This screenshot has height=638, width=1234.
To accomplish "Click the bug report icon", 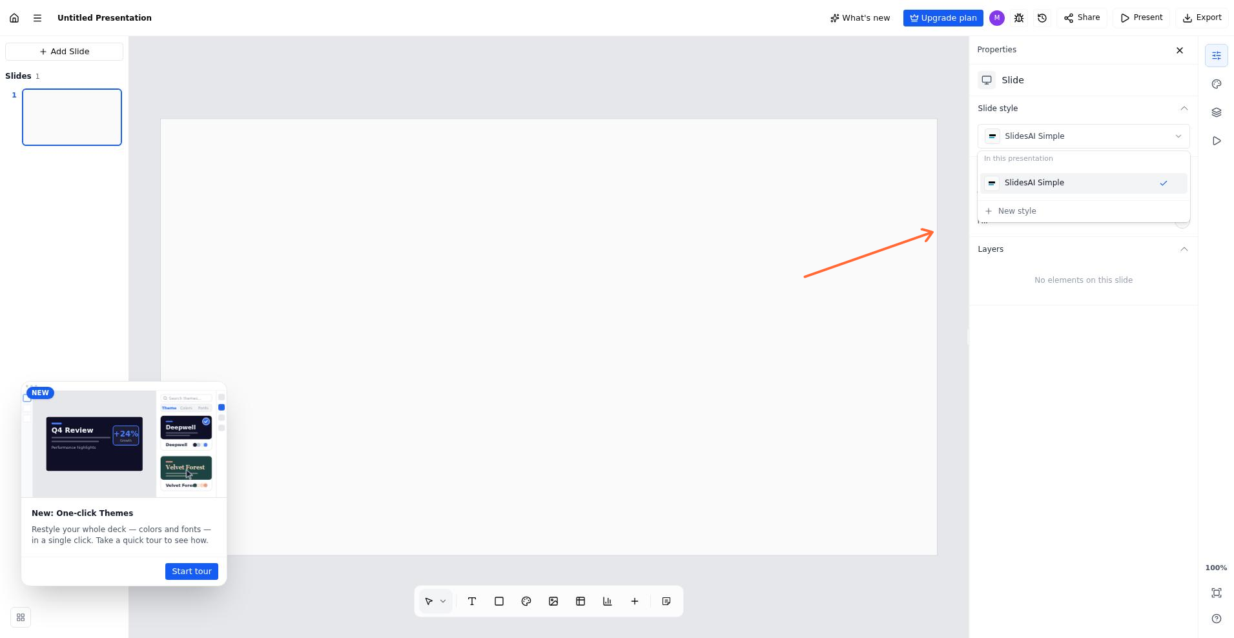I will (x=1019, y=18).
